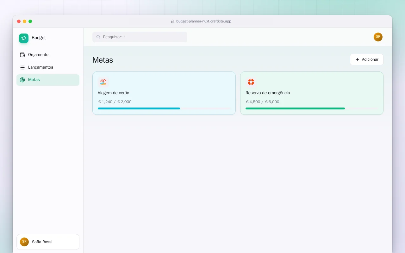
Task: Open the SR avatar in top bar
Action: (378, 37)
